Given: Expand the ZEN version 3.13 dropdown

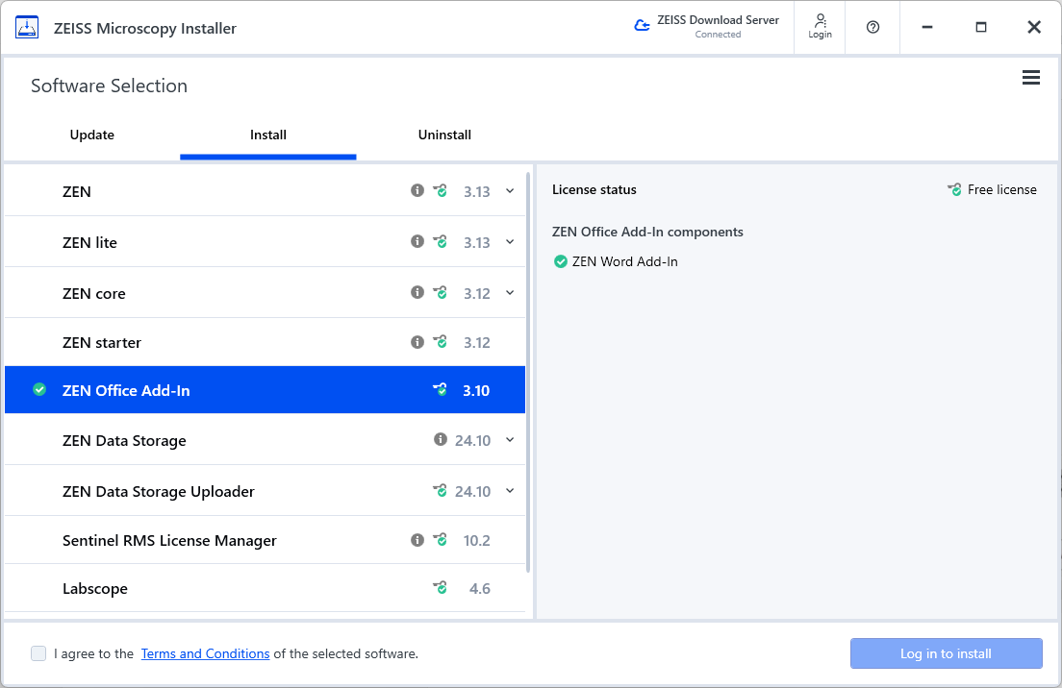Looking at the screenshot, I should pyautogui.click(x=510, y=190).
